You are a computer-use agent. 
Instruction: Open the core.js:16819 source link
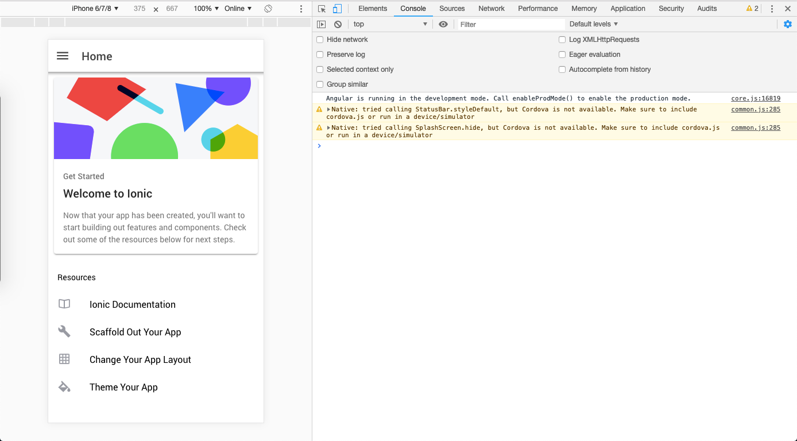tap(756, 98)
